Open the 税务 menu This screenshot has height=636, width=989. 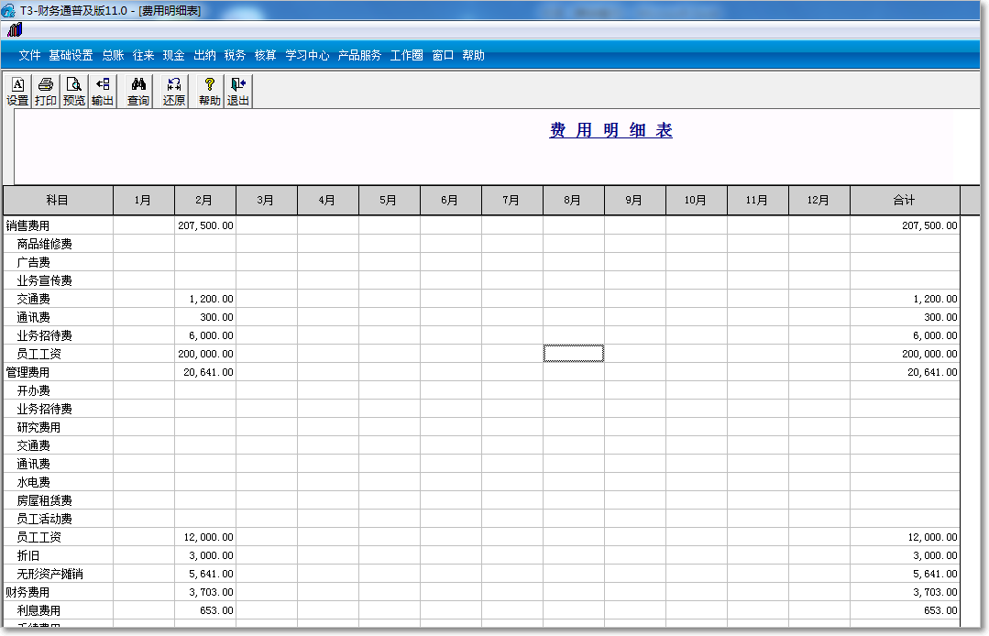tap(235, 55)
